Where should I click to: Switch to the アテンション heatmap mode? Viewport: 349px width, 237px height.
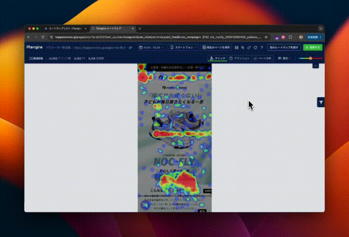[240, 58]
